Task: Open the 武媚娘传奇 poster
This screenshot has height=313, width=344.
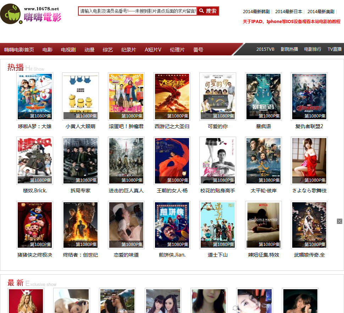Action: click(309, 225)
